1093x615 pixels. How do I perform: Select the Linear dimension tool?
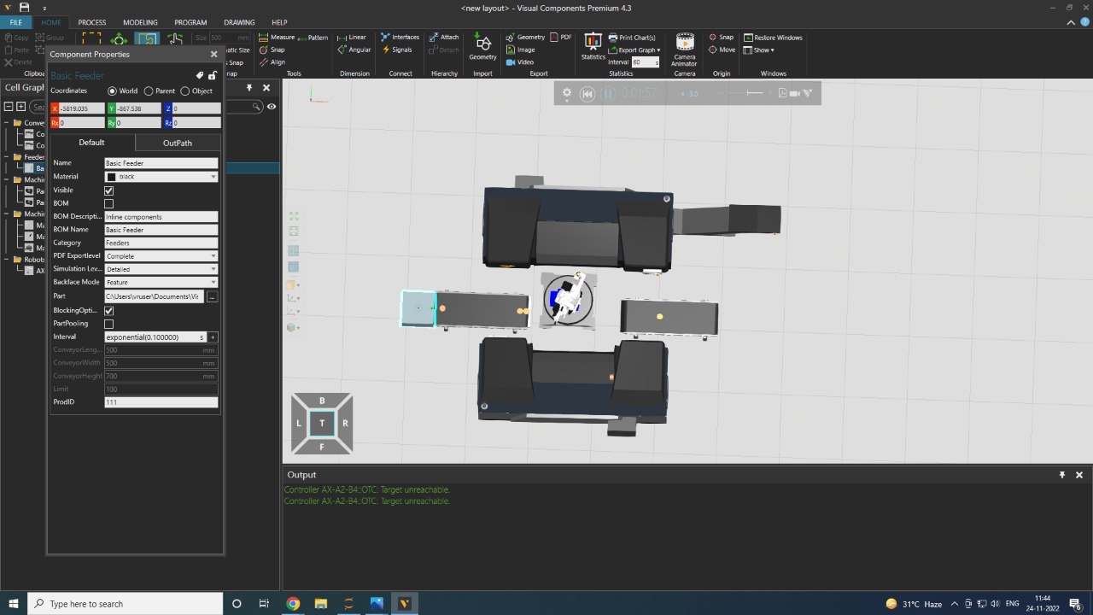pos(352,38)
